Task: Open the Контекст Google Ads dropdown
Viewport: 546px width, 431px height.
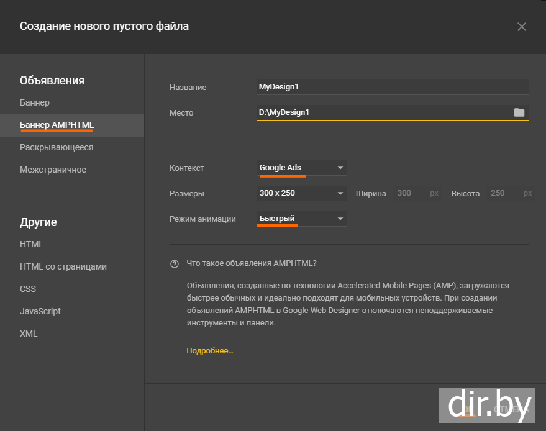Action: pyautogui.click(x=301, y=168)
